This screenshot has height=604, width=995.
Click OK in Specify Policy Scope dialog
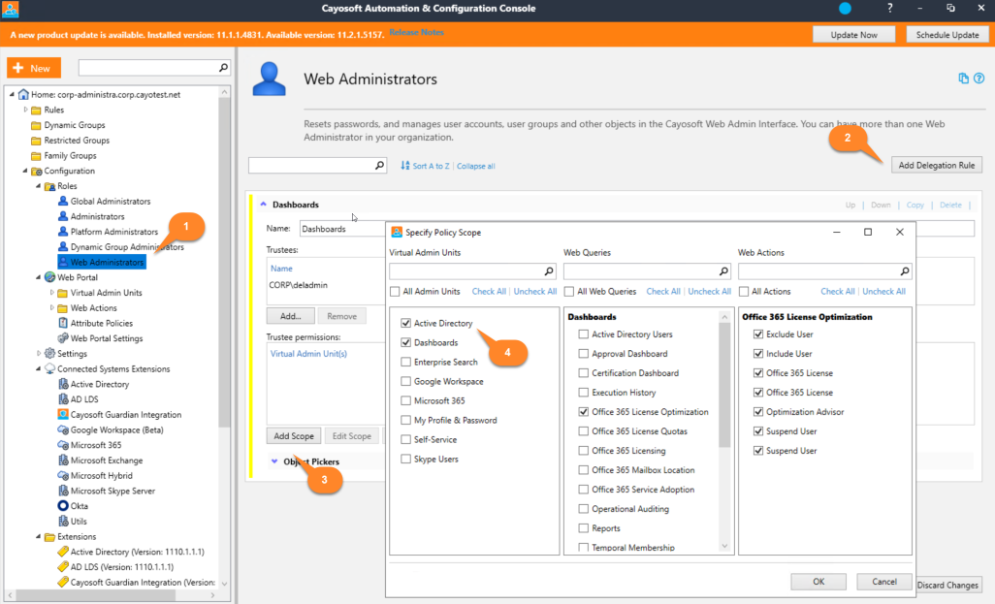coord(818,581)
